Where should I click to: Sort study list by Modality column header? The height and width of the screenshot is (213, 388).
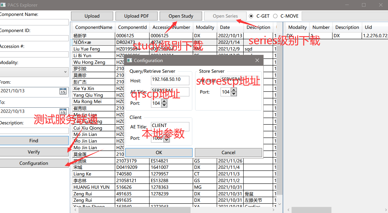pos(205,27)
